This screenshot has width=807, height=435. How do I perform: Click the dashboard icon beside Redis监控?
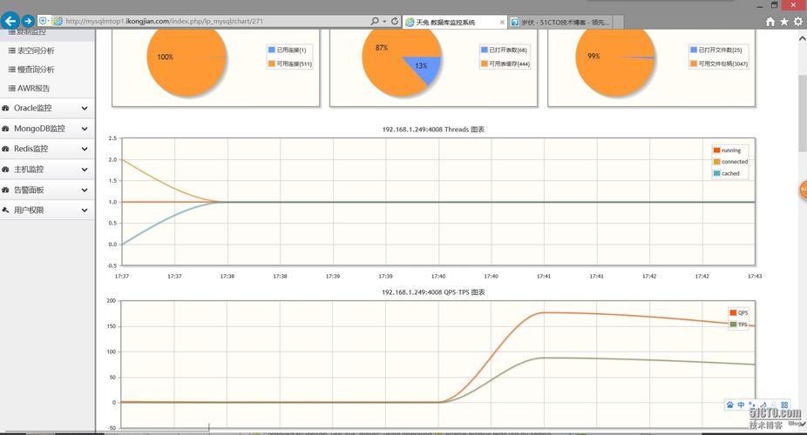point(5,149)
